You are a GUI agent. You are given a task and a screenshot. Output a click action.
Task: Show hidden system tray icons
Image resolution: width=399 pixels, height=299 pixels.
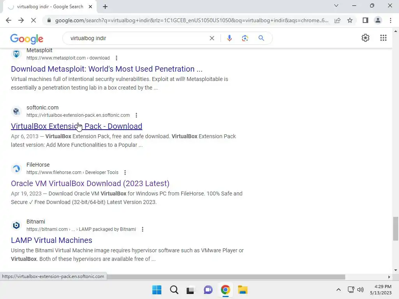click(x=339, y=290)
